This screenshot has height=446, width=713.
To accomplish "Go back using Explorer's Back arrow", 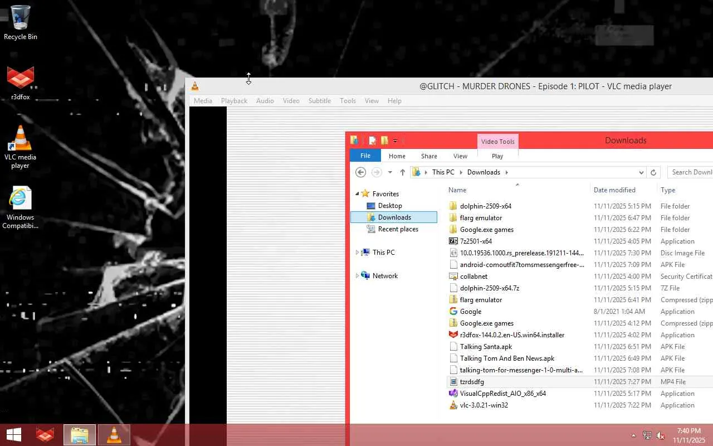I will pyautogui.click(x=360, y=172).
